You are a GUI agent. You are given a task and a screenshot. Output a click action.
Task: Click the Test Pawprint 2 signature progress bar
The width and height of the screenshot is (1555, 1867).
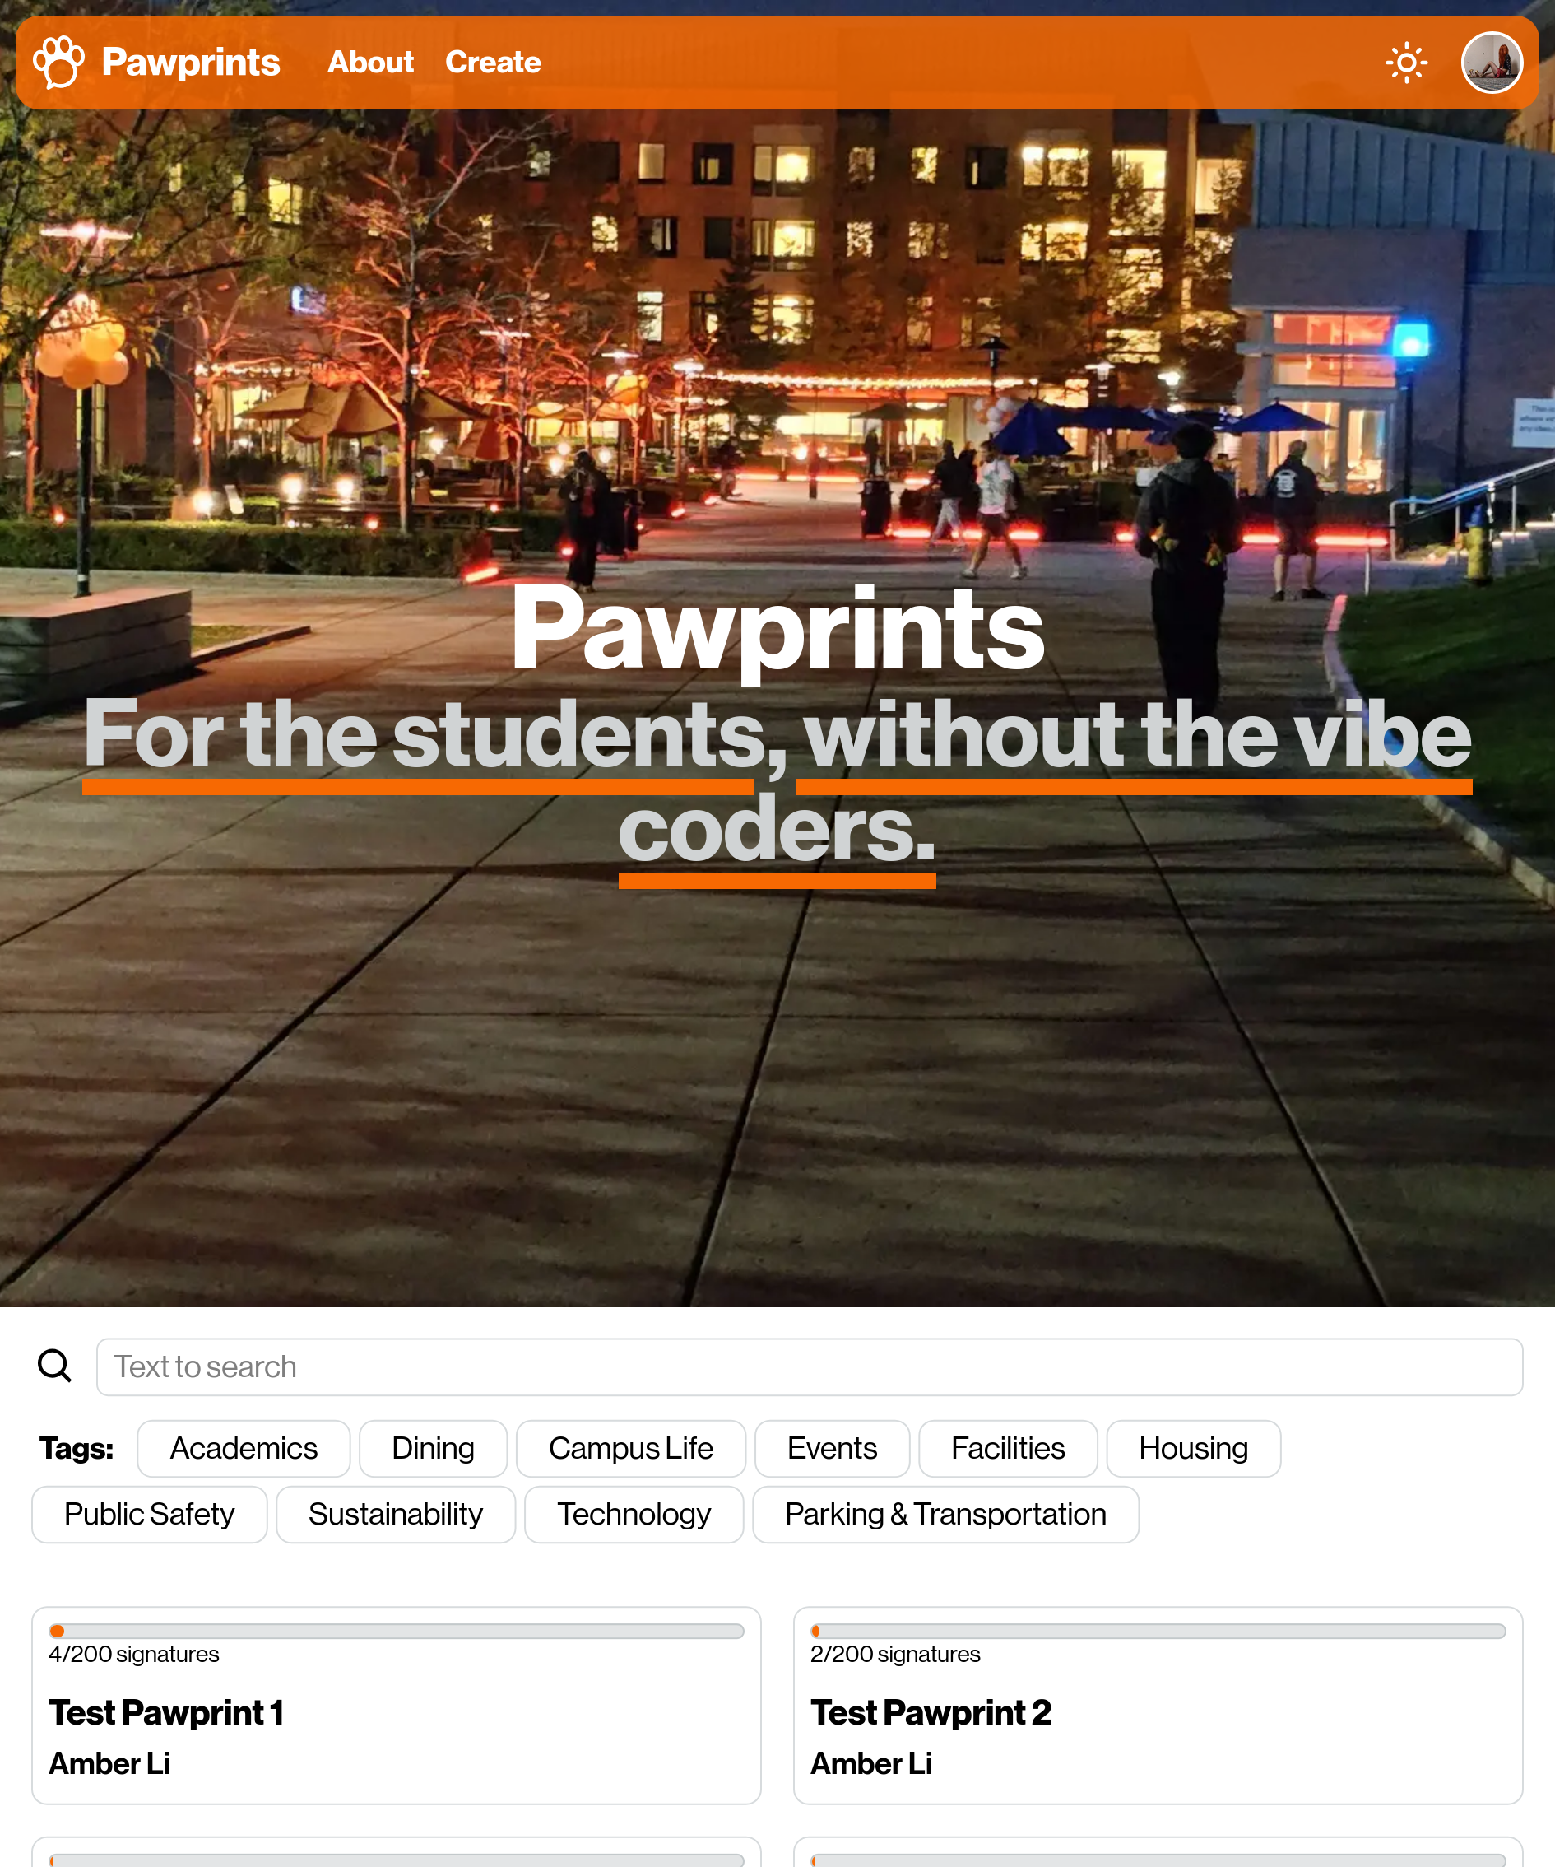click(1158, 1631)
